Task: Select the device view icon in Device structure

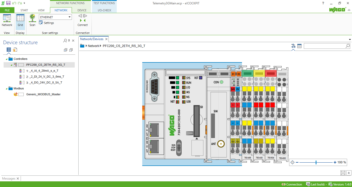Action: pyautogui.click(x=9, y=50)
